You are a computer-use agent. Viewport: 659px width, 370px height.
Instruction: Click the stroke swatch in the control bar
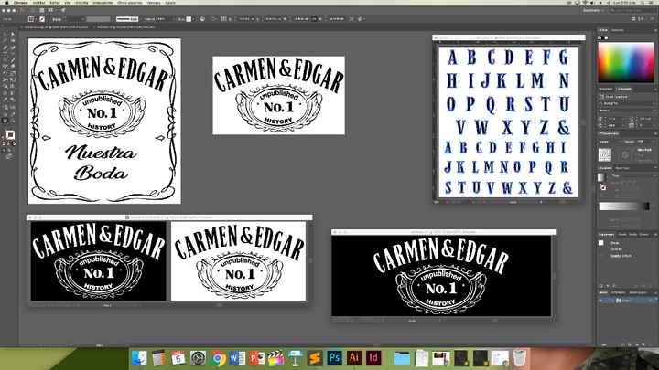[x=42, y=19]
